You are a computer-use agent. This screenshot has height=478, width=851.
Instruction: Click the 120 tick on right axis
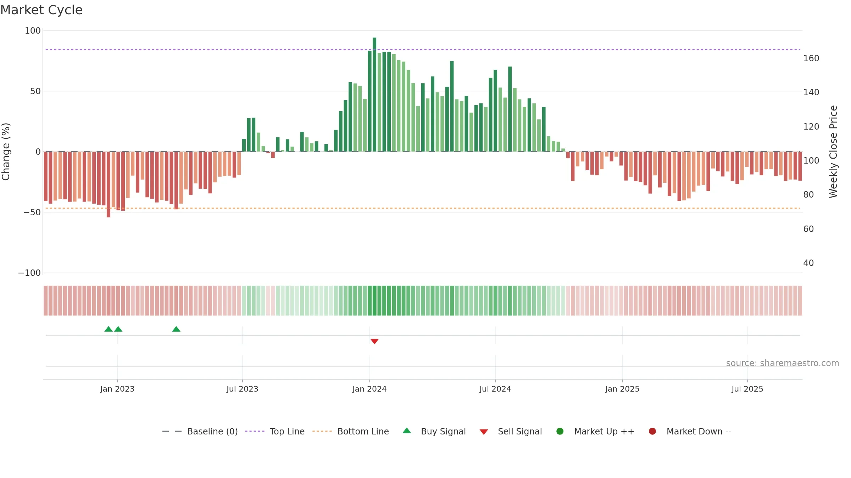811,127
